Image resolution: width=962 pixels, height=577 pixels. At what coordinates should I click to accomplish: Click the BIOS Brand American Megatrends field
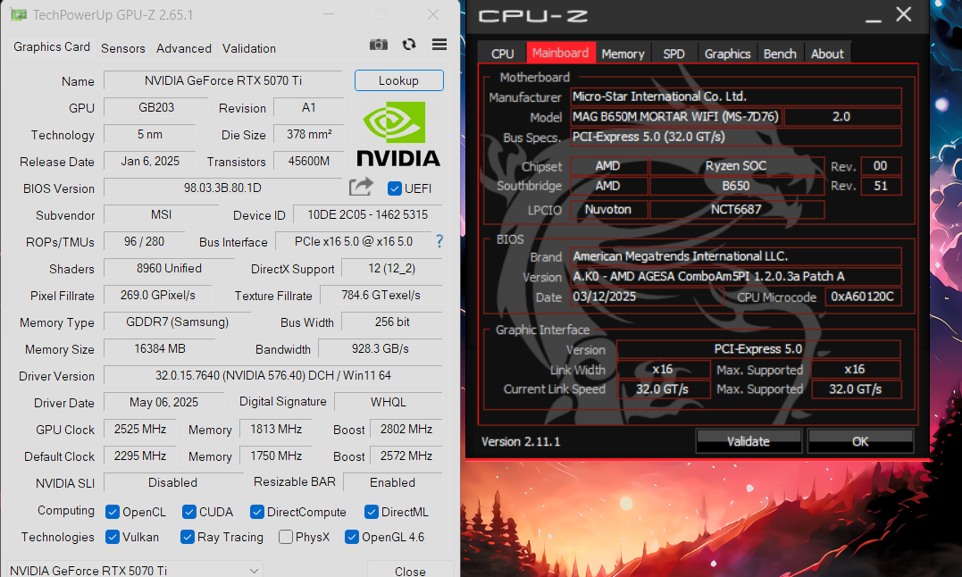[x=736, y=256]
